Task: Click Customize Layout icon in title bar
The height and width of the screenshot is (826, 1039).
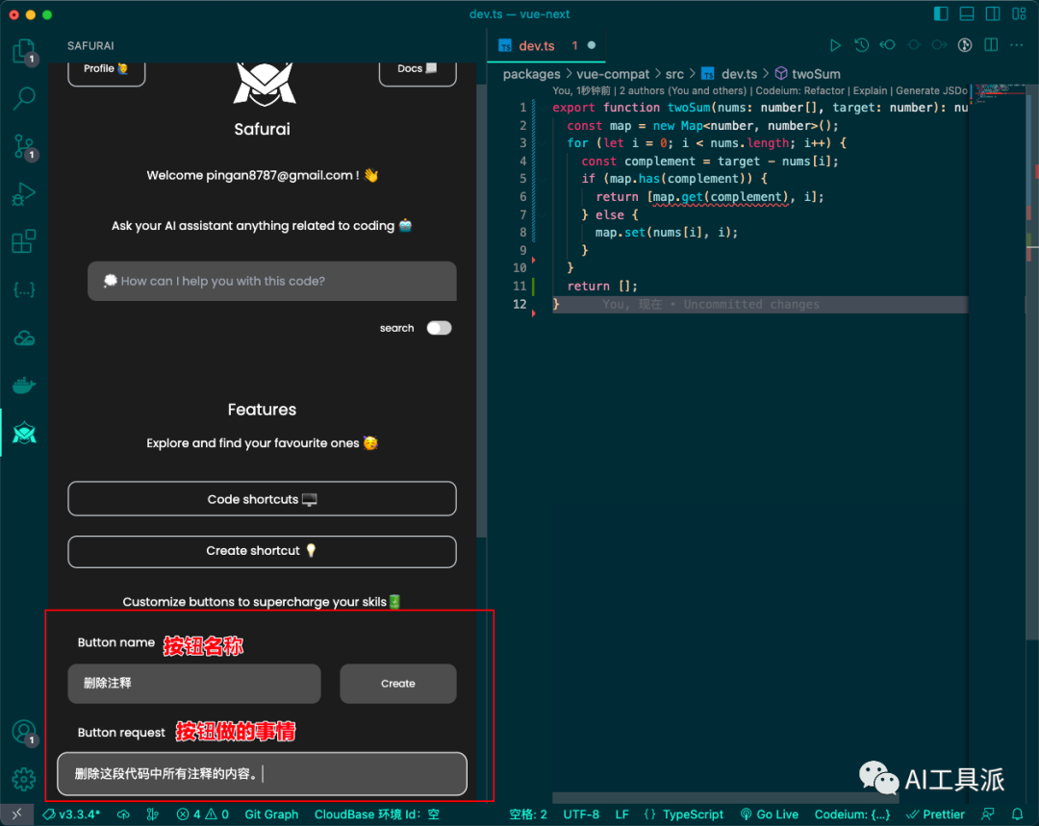Action: click(x=1019, y=13)
